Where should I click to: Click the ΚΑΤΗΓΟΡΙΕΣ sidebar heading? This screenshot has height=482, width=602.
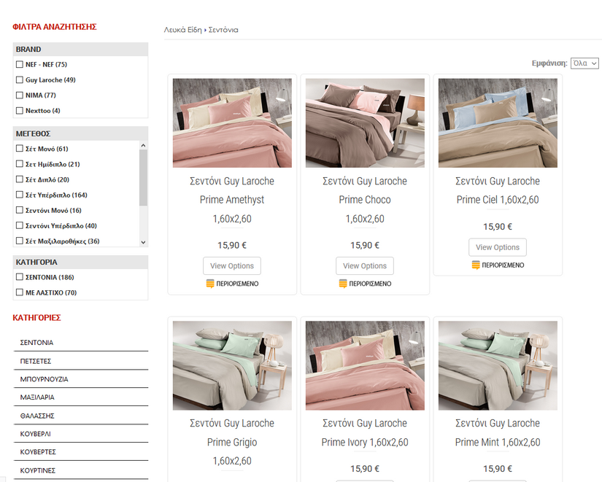point(37,318)
